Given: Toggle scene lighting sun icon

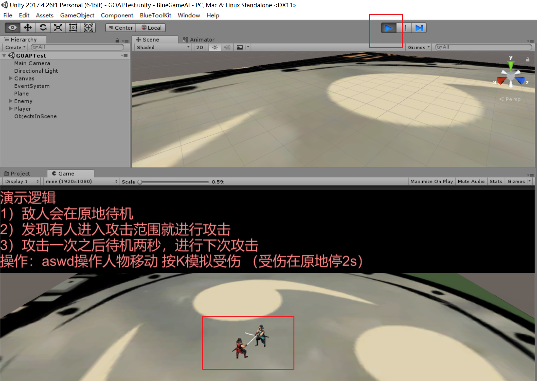Looking at the screenshot, I should [x=215, y=47].
